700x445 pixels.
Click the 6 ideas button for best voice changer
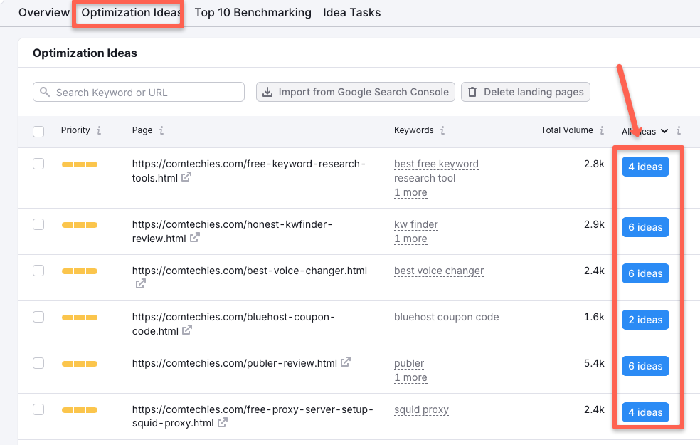[645, 273]
